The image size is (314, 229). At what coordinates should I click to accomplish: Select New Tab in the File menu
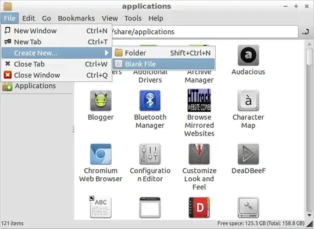56,42
